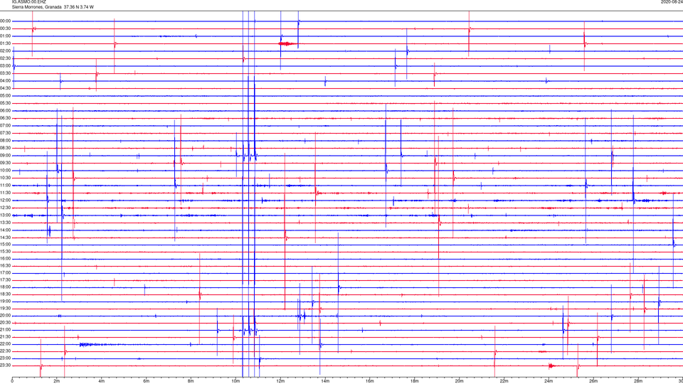The width and height of the screenshot is (683, 384).
Task: Click the '01:30' time row label
Action: pyautogui.click(x=6, y=43)
